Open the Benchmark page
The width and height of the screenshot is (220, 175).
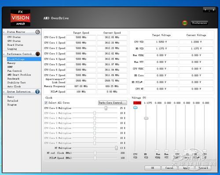13,79
